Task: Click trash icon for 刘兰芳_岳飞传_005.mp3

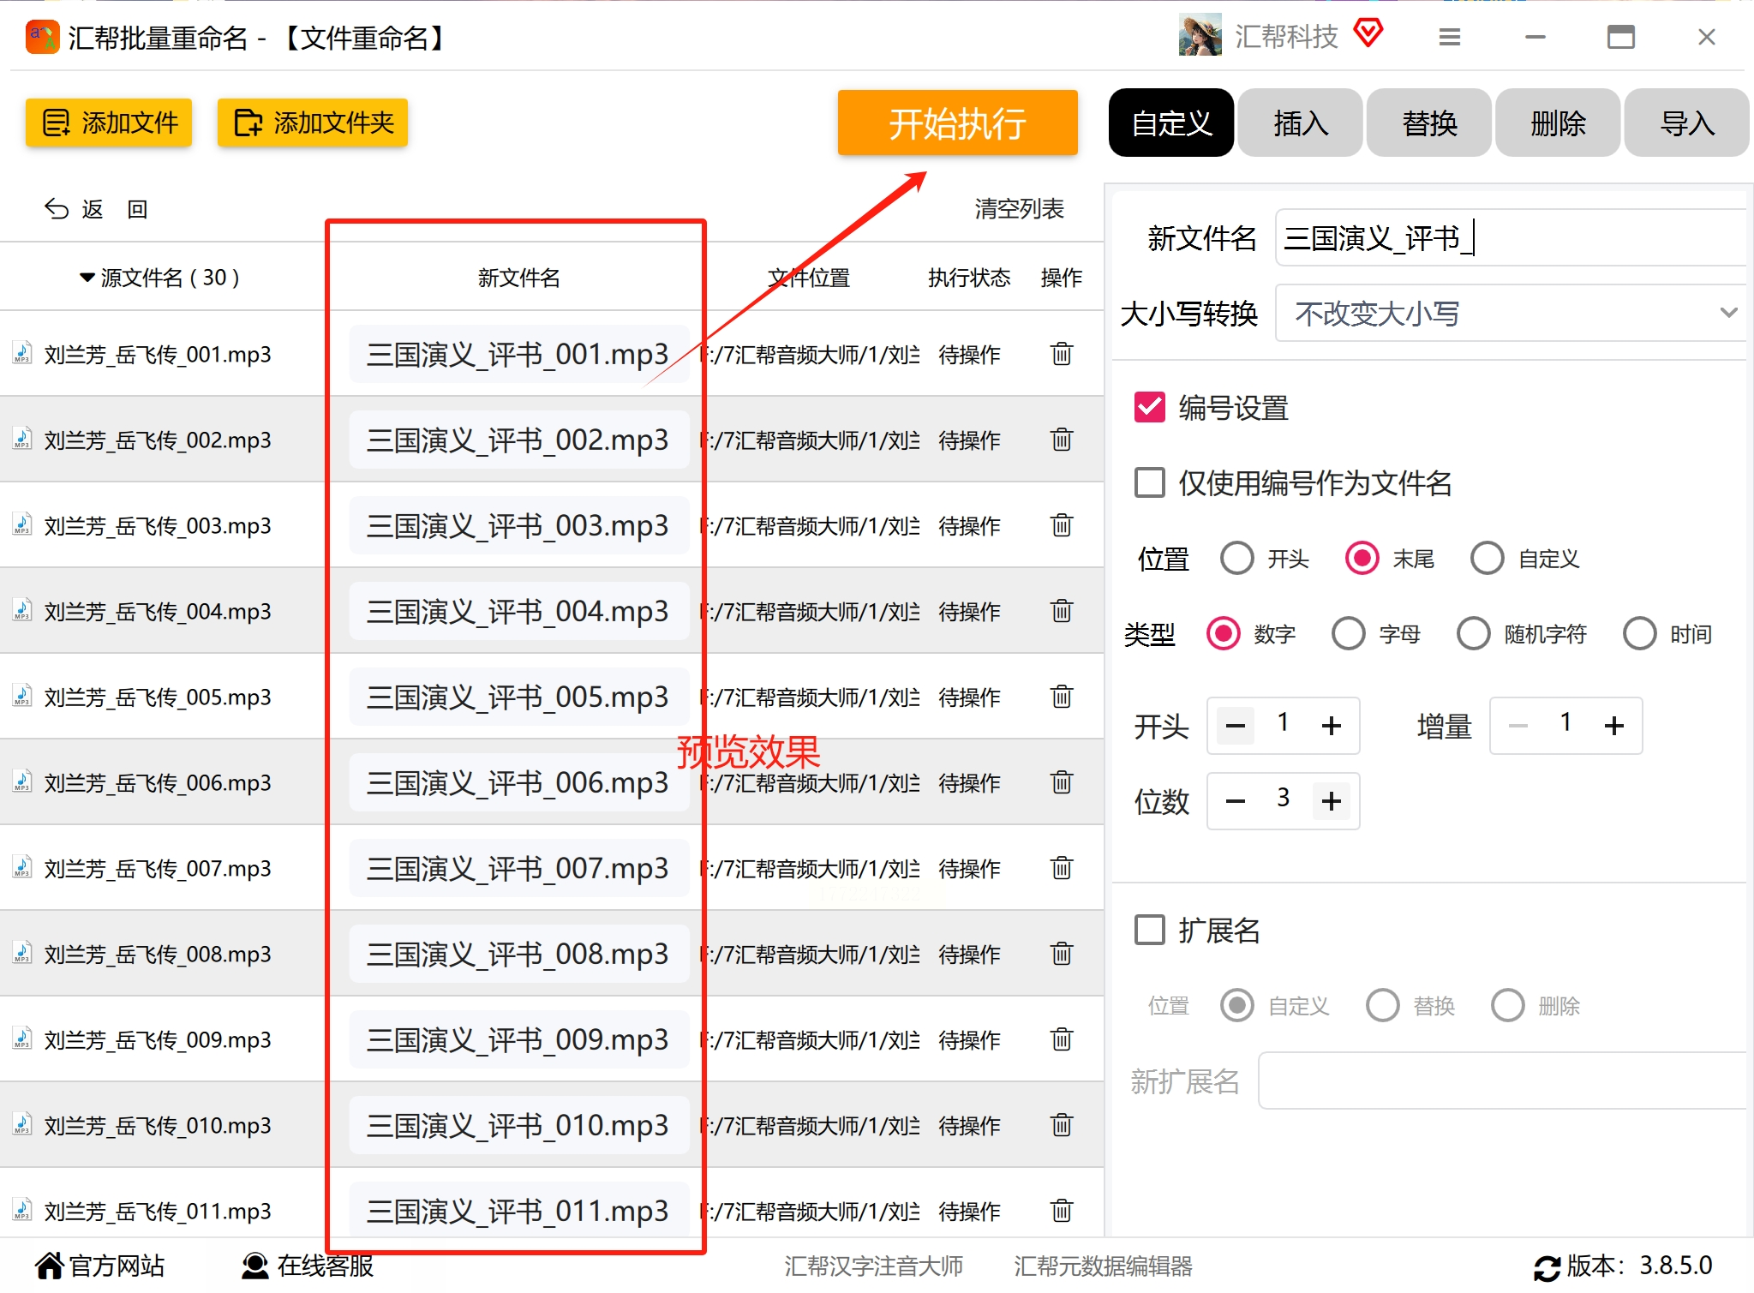Action: [x=1061, y=697]
